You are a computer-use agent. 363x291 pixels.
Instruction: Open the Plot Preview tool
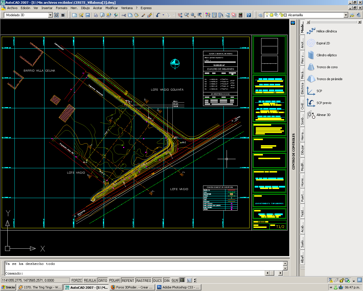pyautogui.click(x=102, y=15)
